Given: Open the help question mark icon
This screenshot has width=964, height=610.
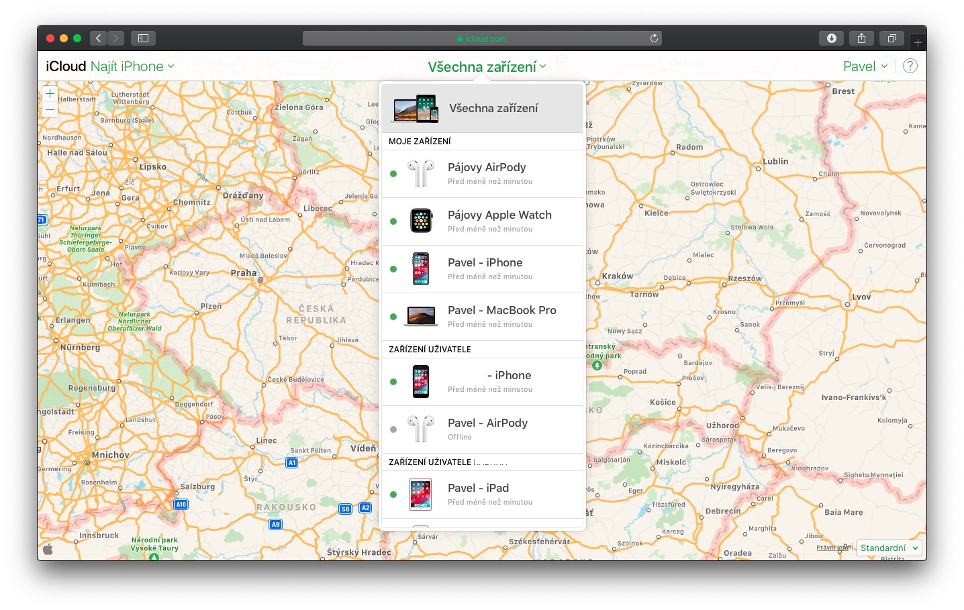Looking at the screenshot, I should point(910,66).
